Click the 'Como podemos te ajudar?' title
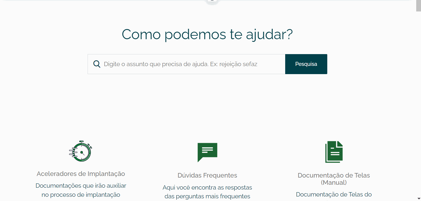The width and height of the screenshot is (421, 201). 207,34
